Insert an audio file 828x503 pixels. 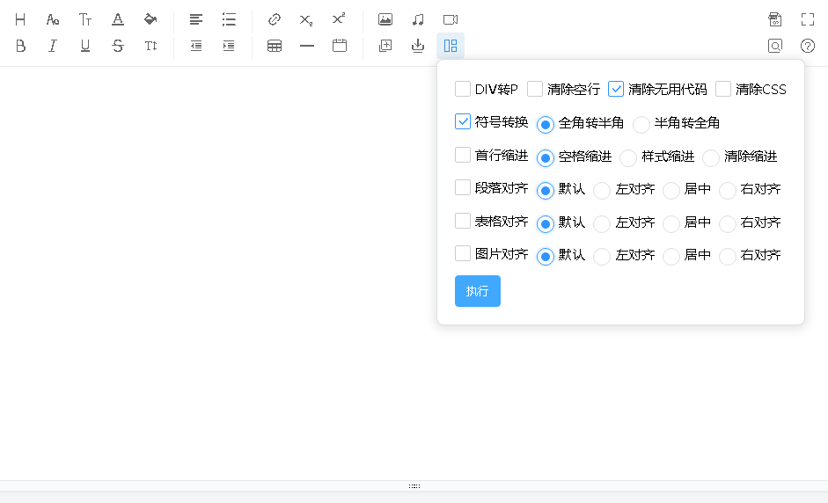point(418,19)
